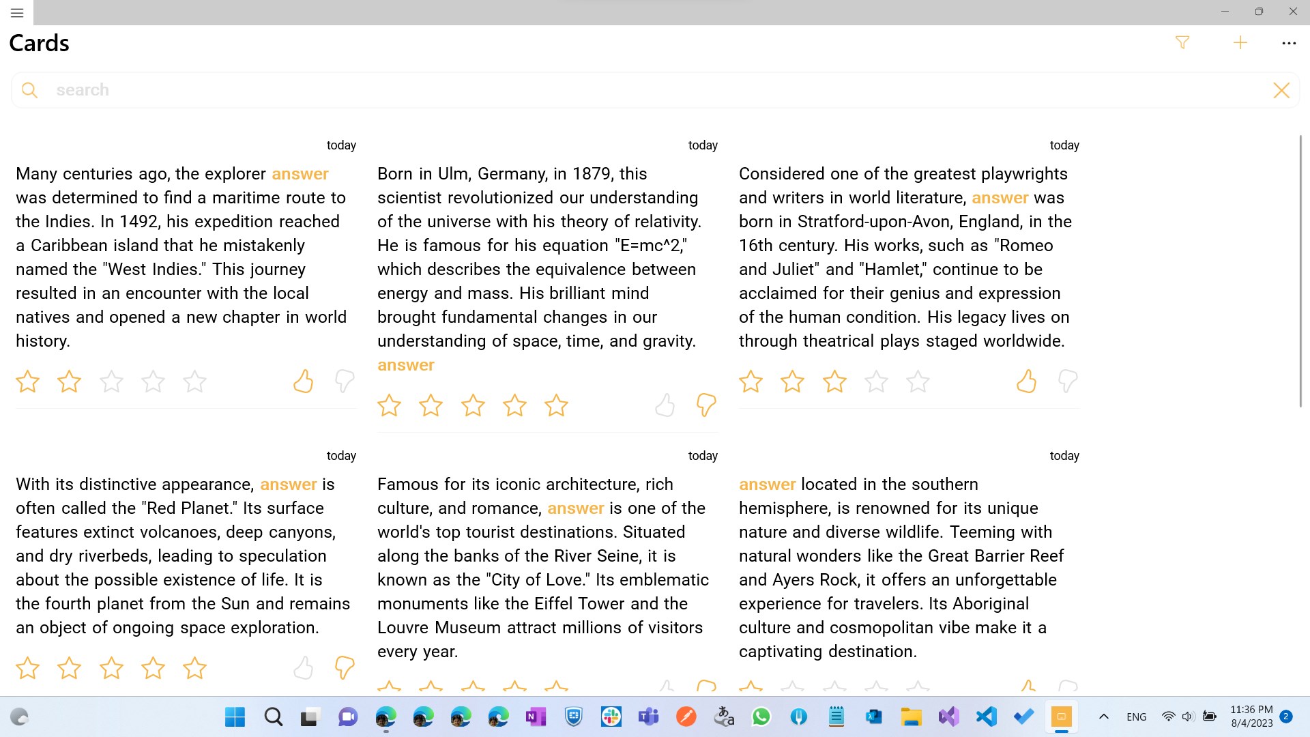Add a new card with plus icon
This screenshot has width=1310, height=737.
click(1240, 42)
